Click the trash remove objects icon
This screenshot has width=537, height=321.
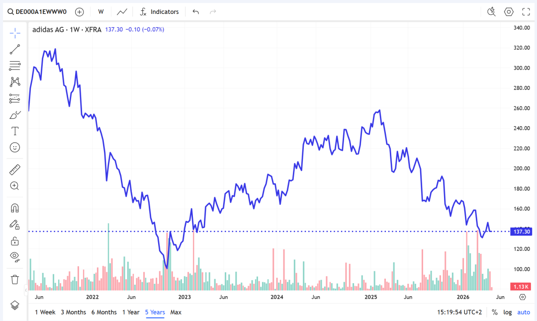pyautogui.click(x=15, y=279)
